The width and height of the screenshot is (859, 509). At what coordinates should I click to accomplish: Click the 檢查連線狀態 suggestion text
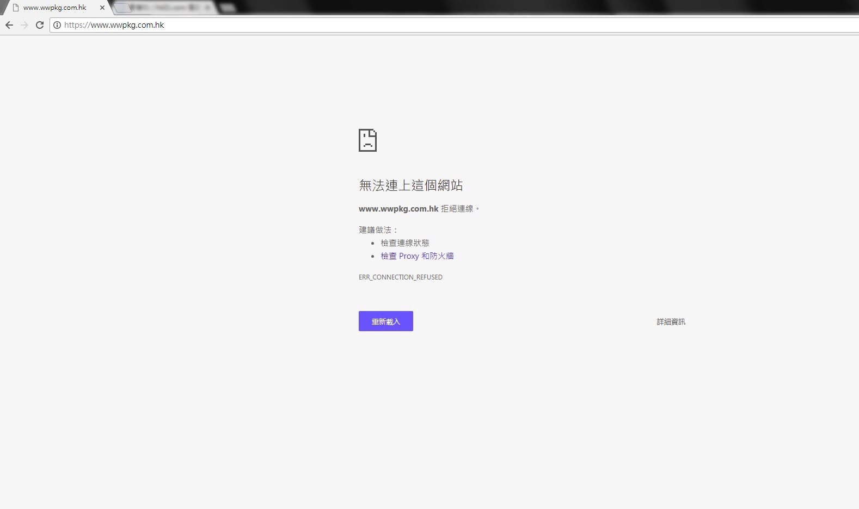(405, 243)
